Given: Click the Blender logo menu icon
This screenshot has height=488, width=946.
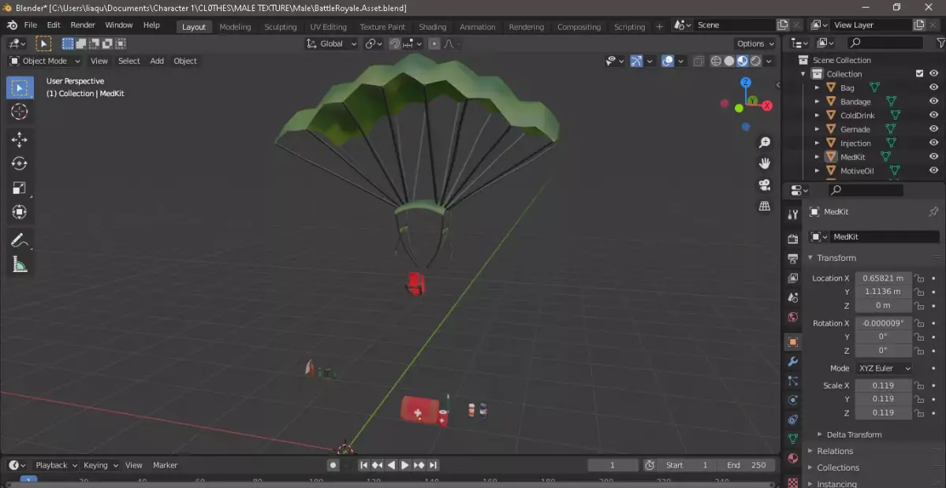Looking at the screenshot, I should pos(12,25).
